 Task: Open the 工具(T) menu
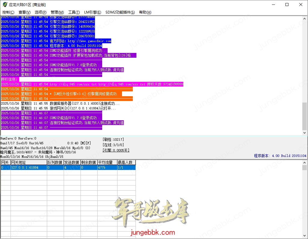tap(74, 12)
